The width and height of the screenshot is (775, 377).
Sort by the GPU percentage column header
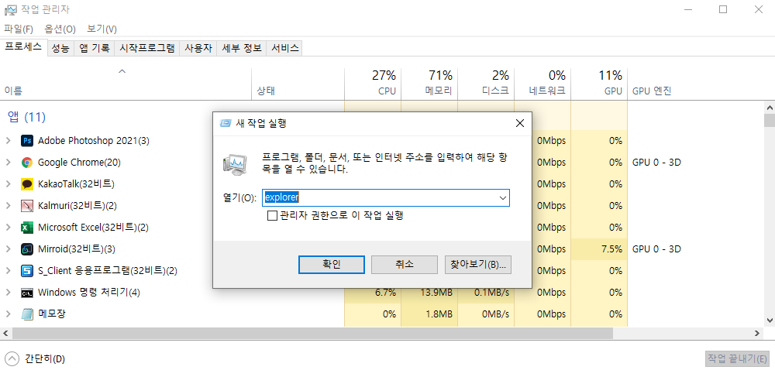pyautogui.click(x=599, y=83)
